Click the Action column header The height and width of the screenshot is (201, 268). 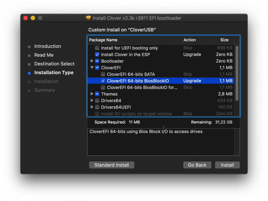click(196, 40)
